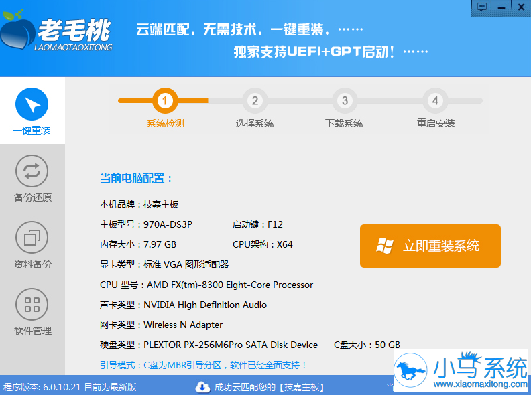Click the 重启安装 step label
The height and width of the screenshot is (395, 531).
point(436,123)
